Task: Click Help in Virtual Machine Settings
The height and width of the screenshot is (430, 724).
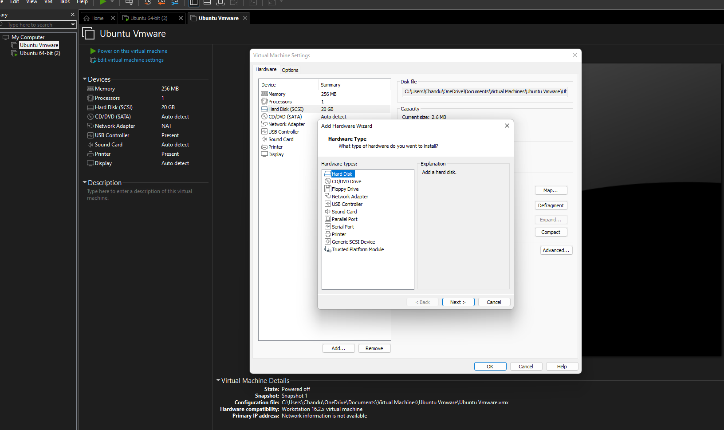Action: coord(562,367)
